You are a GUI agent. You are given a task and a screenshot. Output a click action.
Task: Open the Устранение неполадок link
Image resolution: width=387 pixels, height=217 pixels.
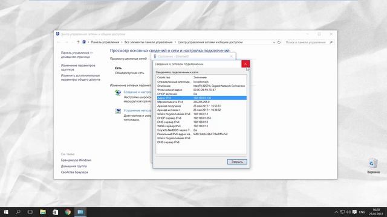(x=137, y=110)
